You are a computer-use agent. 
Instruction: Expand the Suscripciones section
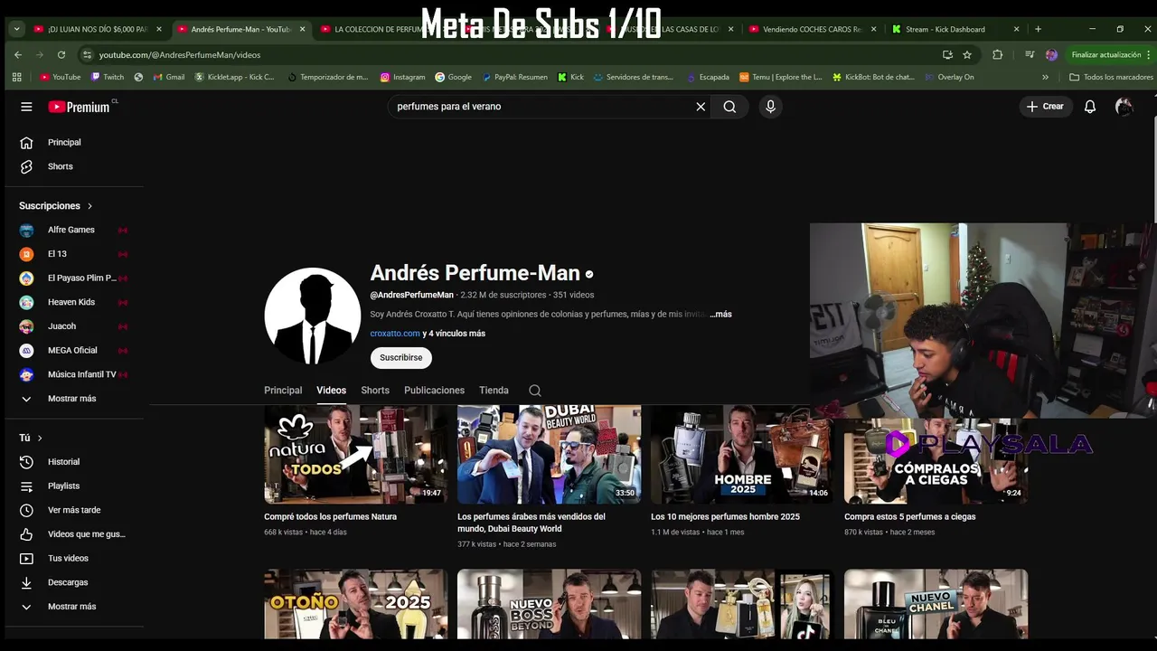click(x=56, y=206)
